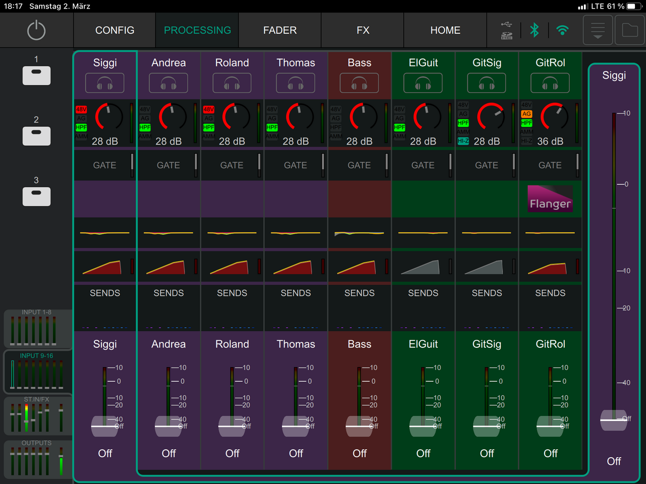Screen dimensions: 646x484
Task: Tap headphone solo icon on Siggi channel
Action: (104, 83)
